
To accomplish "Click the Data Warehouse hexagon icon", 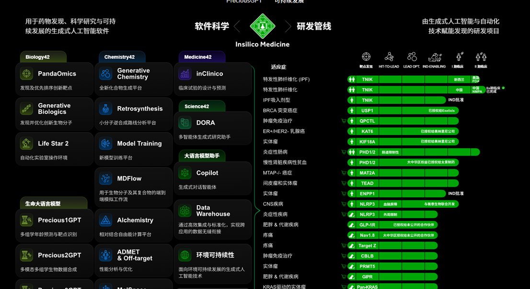I will [x=185, y=211].
